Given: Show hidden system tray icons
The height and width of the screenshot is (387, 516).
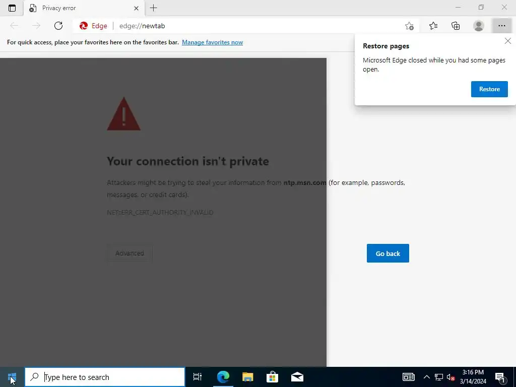Looking at the screenshot, I should (x=426, y=377).
